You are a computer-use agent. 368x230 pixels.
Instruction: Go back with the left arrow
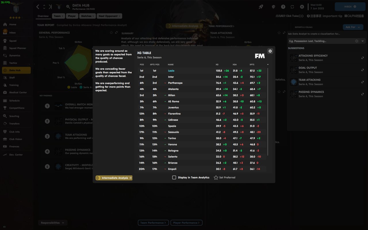click(x=38, y=7)
